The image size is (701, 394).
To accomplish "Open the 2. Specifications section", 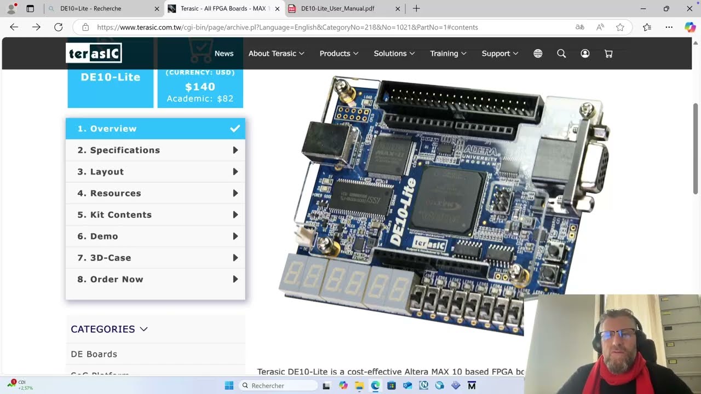I will [x=156, y=150].
